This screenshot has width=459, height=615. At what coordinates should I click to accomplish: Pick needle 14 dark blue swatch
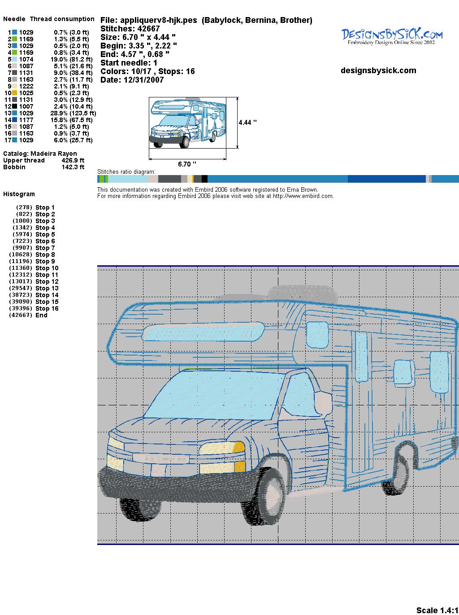15,120
